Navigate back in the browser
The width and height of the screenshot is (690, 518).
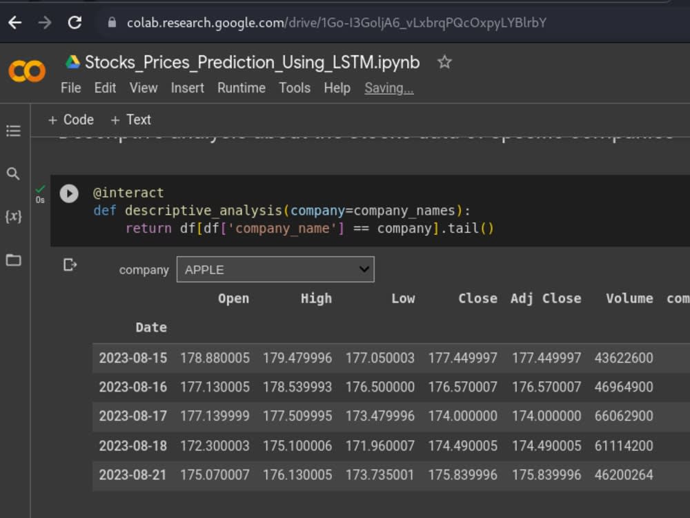click(15, 22)
